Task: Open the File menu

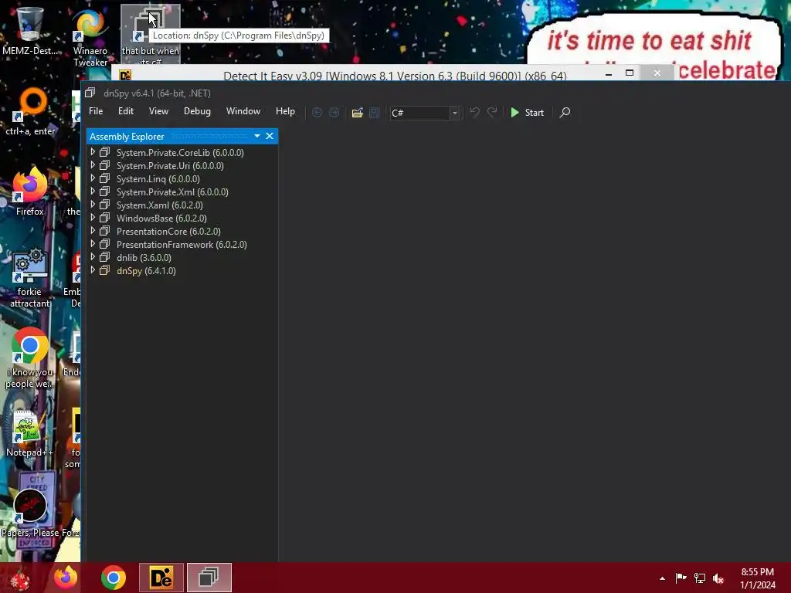Action: coord(96,111)
